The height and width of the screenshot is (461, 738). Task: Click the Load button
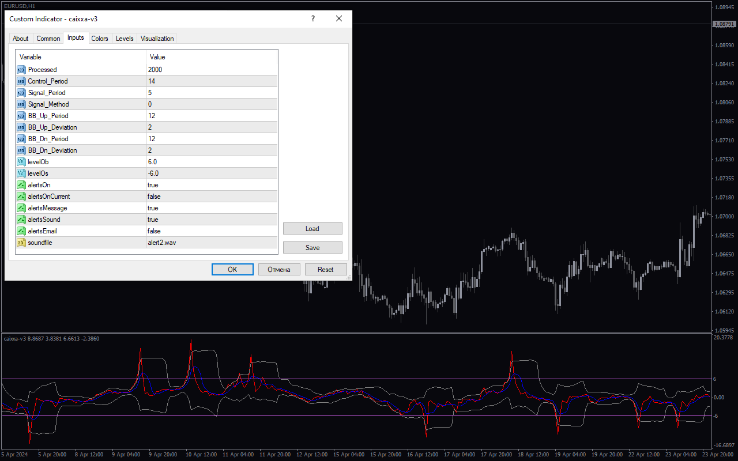312,229
